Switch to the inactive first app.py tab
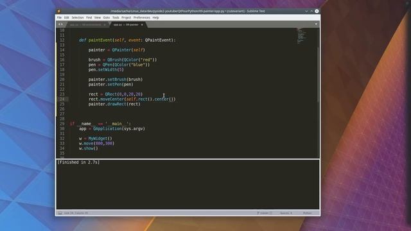Screen dimensions: 411x231 tap(85, 24)
